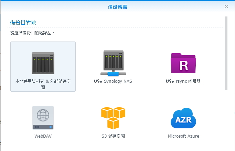Click the S3 儲存空間 label
This screenshot has height=151, width=235.
coord(113,136)
